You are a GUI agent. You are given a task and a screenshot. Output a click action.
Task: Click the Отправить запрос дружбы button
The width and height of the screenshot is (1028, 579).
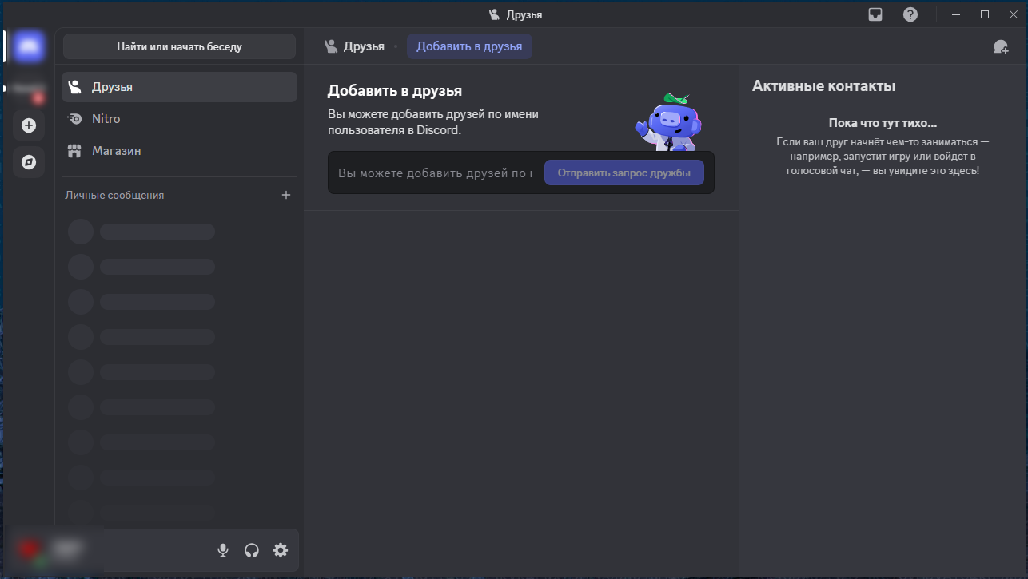tap(624, 173)
